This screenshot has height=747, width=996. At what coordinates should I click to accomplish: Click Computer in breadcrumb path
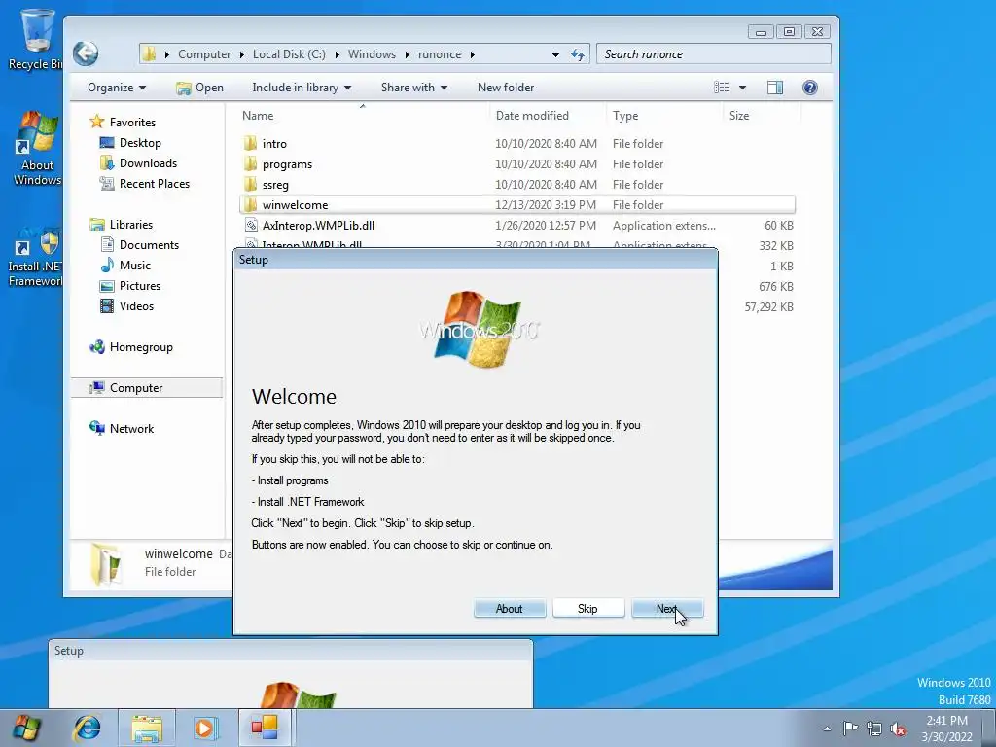(204, 54)
